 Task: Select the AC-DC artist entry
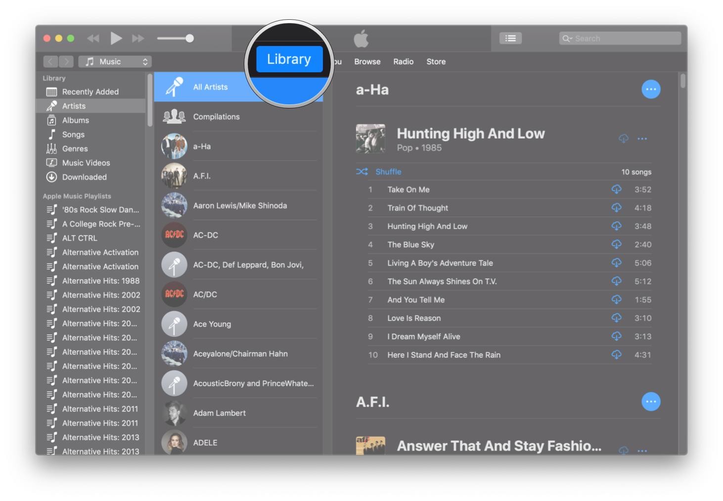[206, 235]
